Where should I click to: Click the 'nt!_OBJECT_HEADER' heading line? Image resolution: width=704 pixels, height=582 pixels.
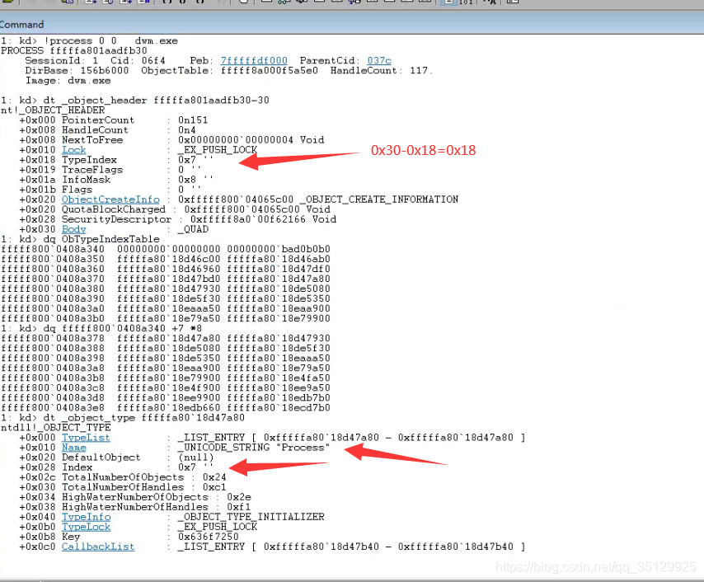53,110
